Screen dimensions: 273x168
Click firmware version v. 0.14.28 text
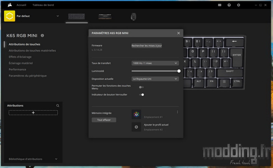[97, 50]
